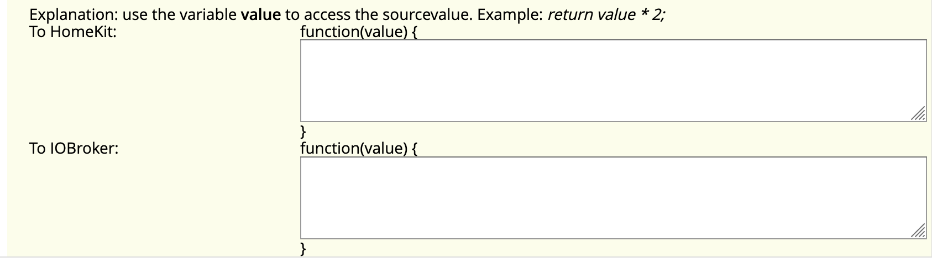The image size is (932, 262).
Task: Click closing brace under the IOBroker textarea
Action: click(303, 249)
